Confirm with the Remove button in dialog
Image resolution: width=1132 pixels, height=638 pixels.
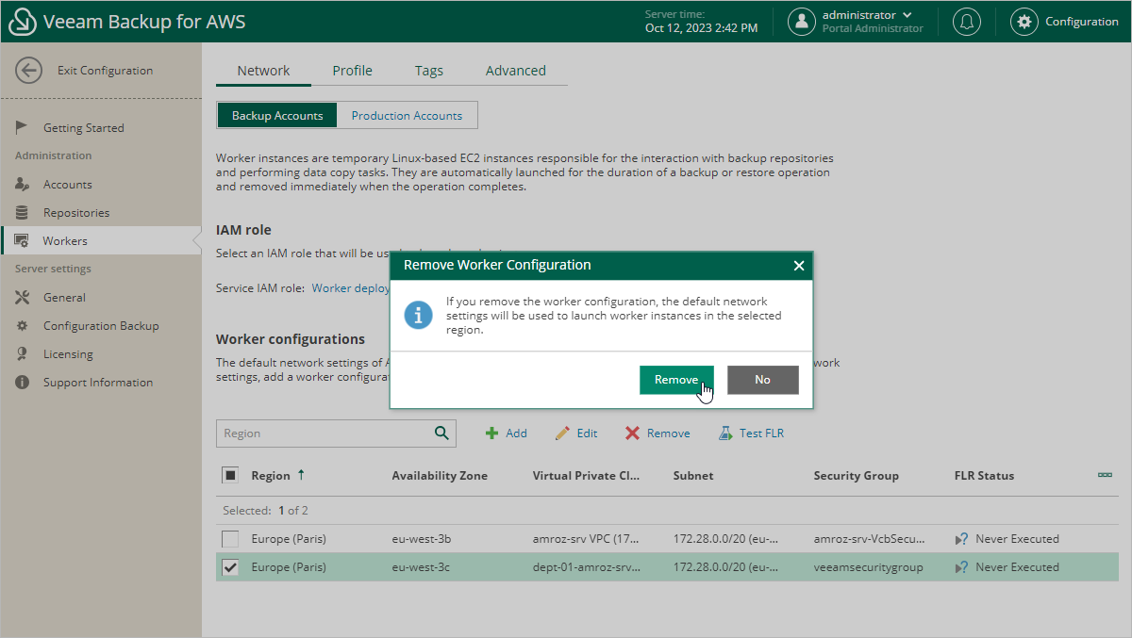click(676, 380)
